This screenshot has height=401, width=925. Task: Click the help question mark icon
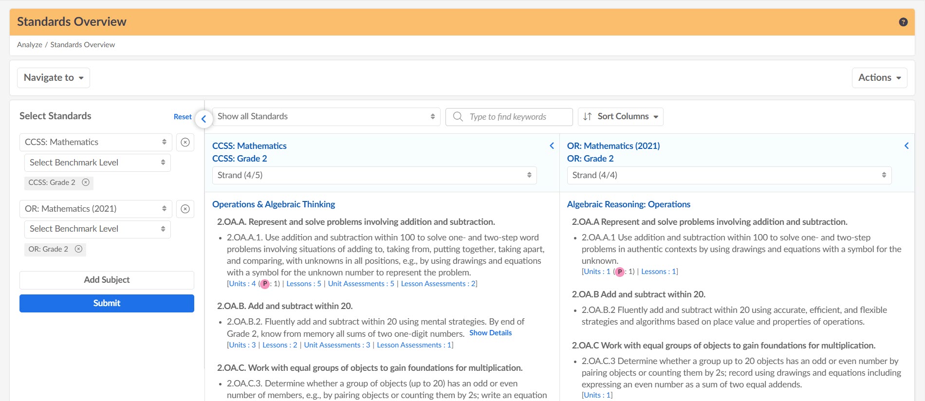903,22
